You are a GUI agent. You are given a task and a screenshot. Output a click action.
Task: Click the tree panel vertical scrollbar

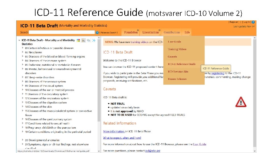pos(99,80)
